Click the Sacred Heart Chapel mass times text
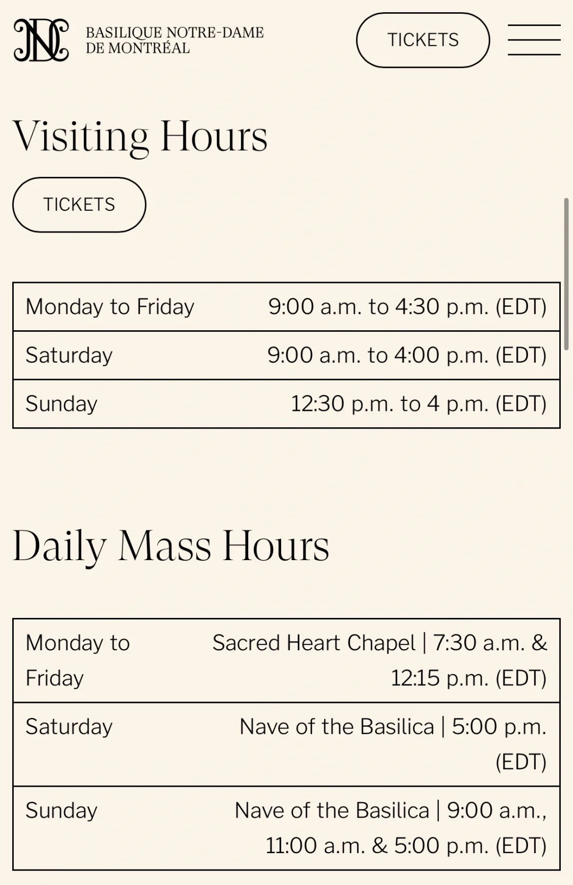The image size is (573, 885). pos(380,660)
